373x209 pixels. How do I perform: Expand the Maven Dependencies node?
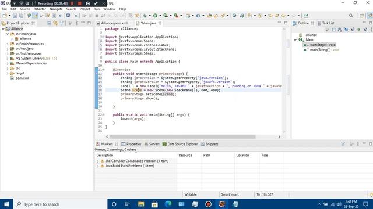pos(8,63)
